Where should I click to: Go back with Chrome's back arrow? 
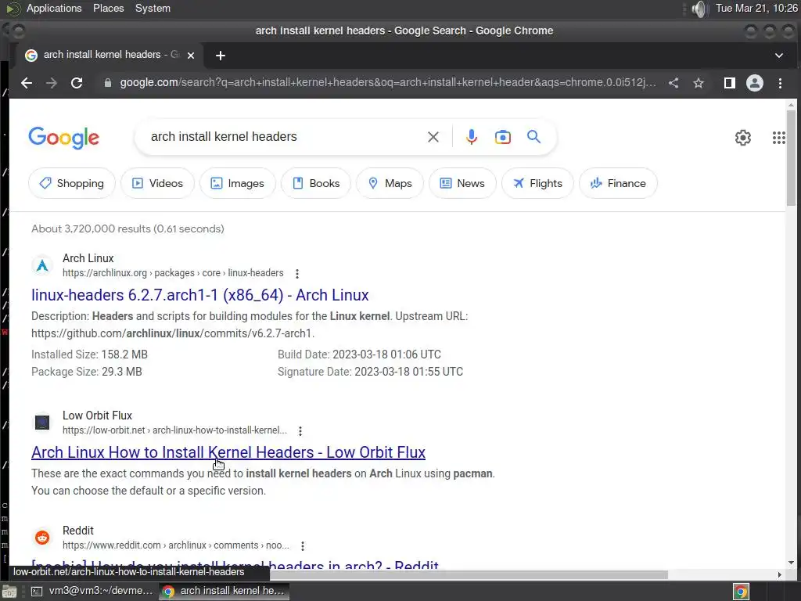(27, 83)
